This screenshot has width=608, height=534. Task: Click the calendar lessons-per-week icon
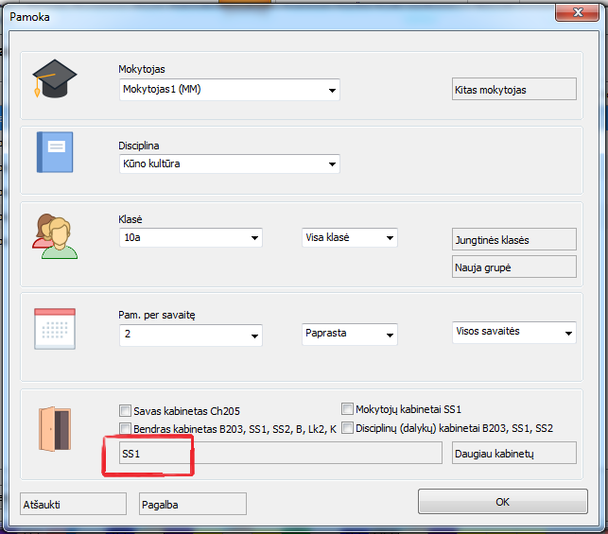(53, 329)
